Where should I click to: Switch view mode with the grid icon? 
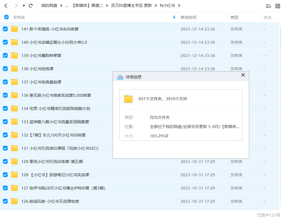277,6
